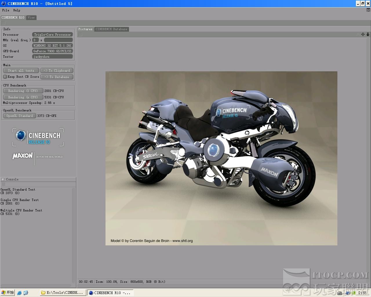This screenshot has width=371, height=297.
Task: Open the Windows Start button
Action: 8,293
